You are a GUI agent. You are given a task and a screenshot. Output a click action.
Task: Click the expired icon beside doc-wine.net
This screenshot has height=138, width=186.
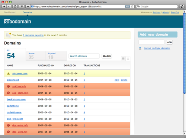click(x=9, y=132)
